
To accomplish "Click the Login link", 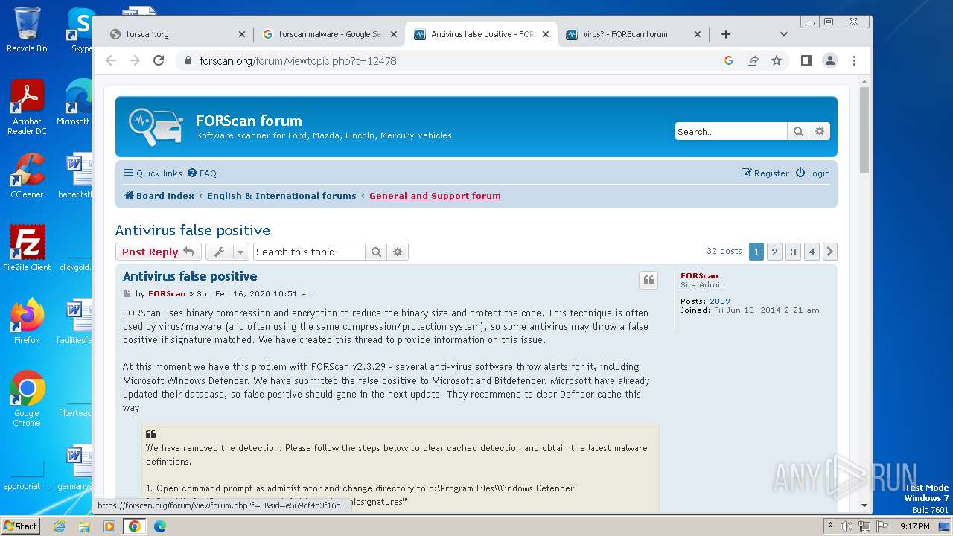I will (812, 173).
